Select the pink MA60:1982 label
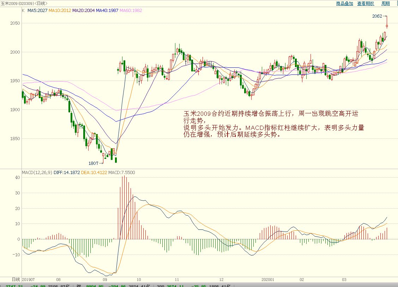 pos(131,11)
